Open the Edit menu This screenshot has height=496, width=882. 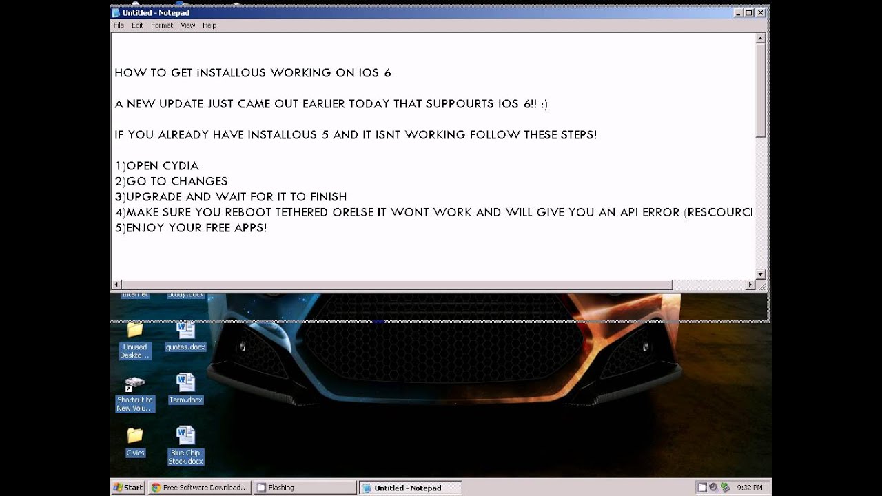pyautogui.click(x=137, y=25)
